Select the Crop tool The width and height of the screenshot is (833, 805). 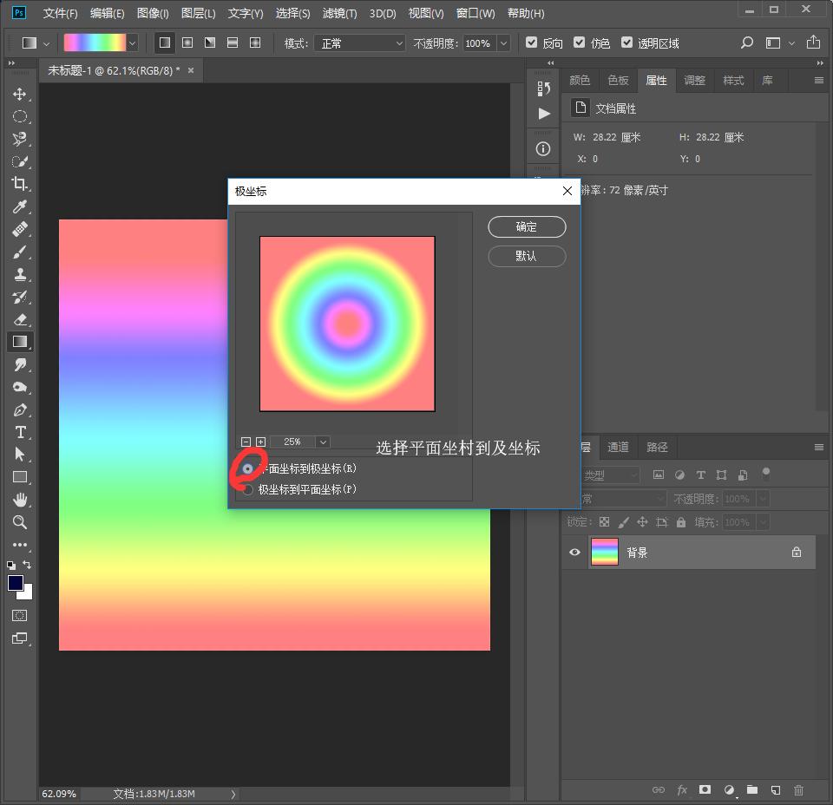19,184
